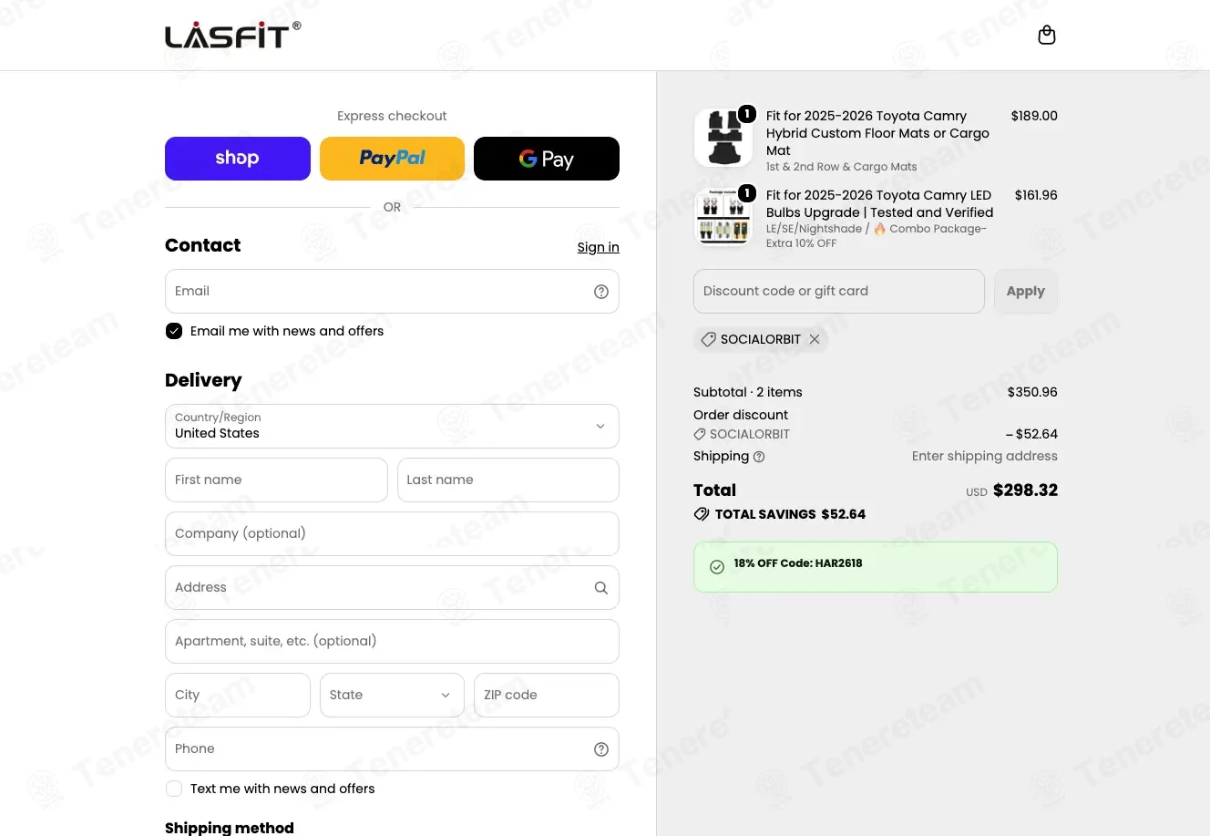The width and height of the screenshot is (1210, 836).
Task: Click the subtotal amount $350.96
Action: (1032, 393)
